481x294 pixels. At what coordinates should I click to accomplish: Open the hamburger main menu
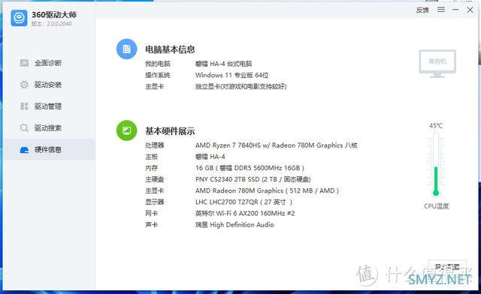click(441, 10)
